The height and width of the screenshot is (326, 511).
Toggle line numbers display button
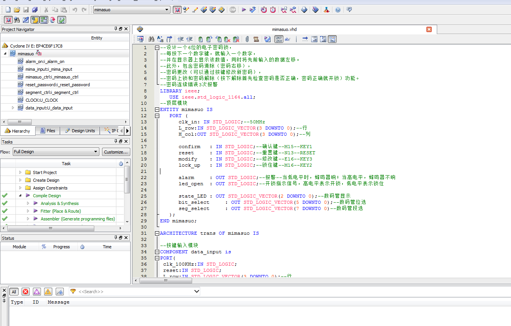pos(279,39)
